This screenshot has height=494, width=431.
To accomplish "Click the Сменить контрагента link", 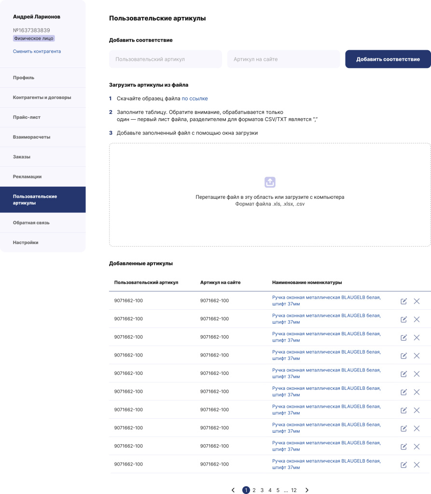I will click(x=37, y=52).
